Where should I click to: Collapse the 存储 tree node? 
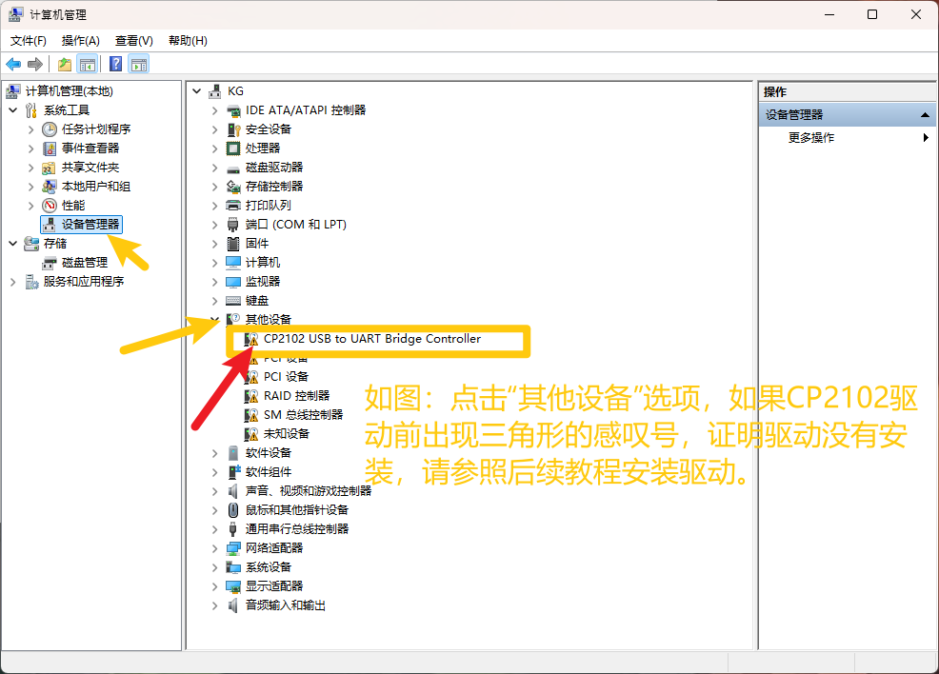click(13, 244)
